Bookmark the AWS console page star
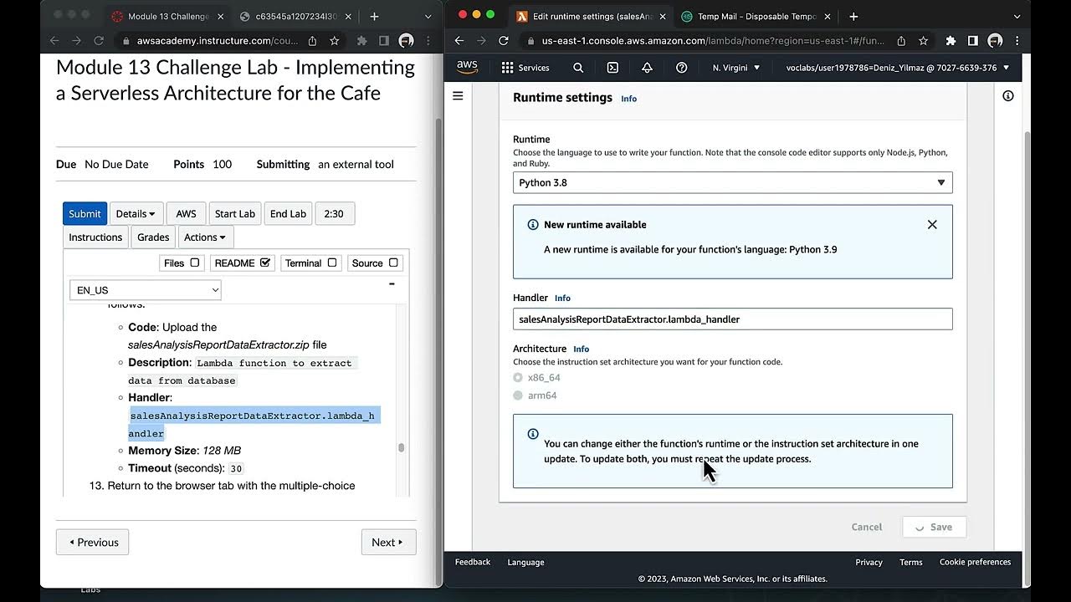Screen dimensions: 1071x602 point(923,40)
